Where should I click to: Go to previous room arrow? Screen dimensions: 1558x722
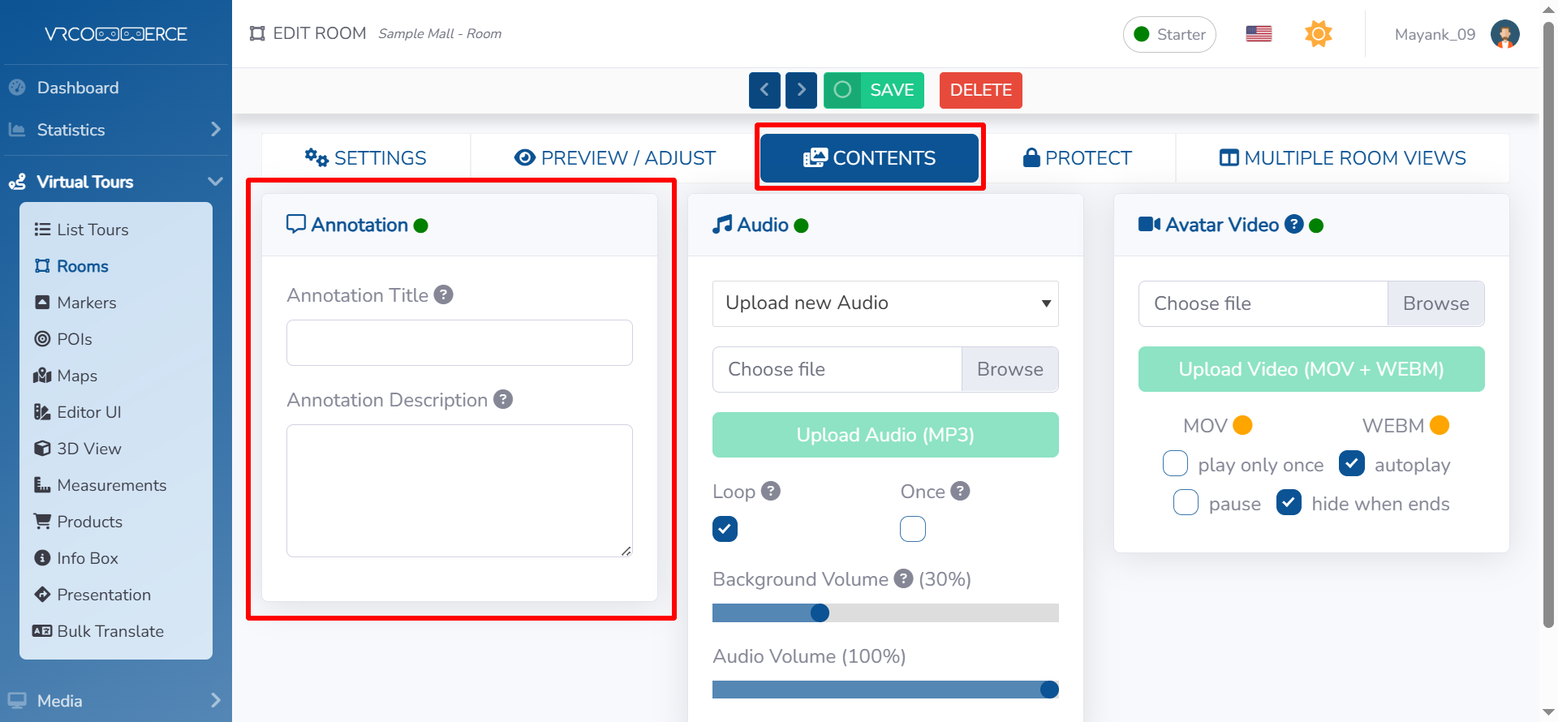[x=764, y=90]
